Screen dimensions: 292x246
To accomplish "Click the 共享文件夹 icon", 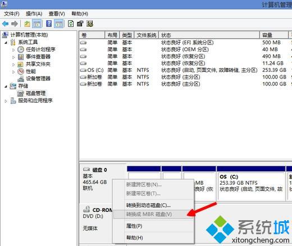I will (20, 64).
